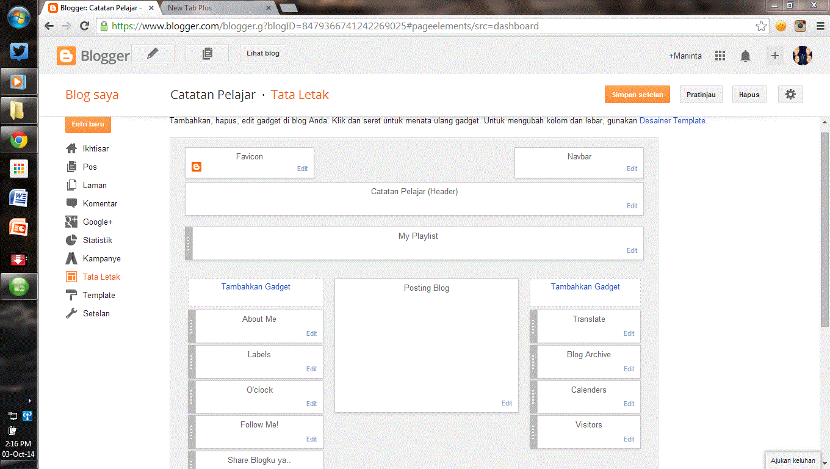Click the Google+ share plus icon
This screenshot has height=469, width=830.
(775, 56)
